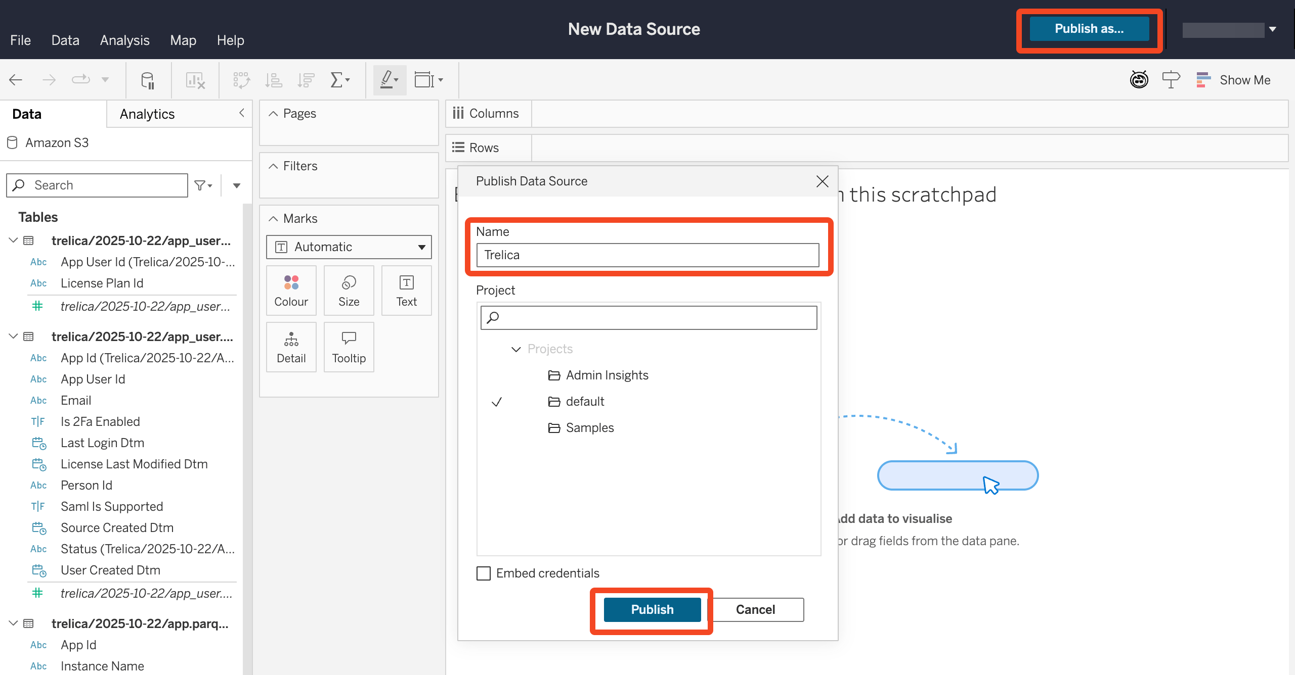Tick the Embed credentials checkbox

[484, 573]
